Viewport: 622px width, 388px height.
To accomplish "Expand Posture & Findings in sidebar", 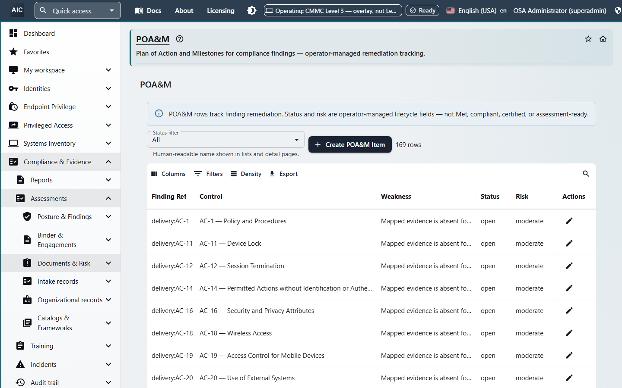I will pyautogui.click(x=61, y=217).
